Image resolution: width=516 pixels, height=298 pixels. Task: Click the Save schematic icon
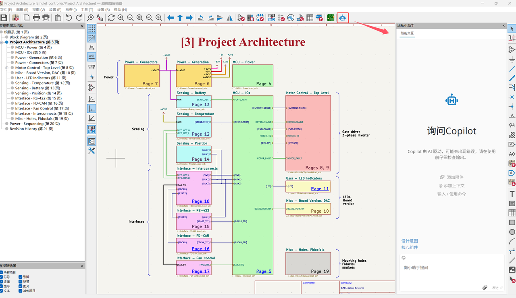pos(4,18)
